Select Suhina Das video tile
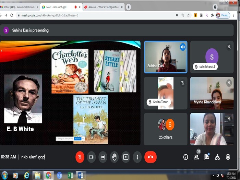Viewport: 240px width, 180px height. pyautogui.click(x=166, y=57)
